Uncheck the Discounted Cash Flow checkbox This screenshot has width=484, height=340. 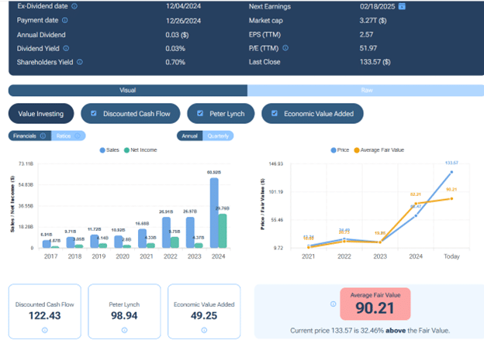coord(95,114)
